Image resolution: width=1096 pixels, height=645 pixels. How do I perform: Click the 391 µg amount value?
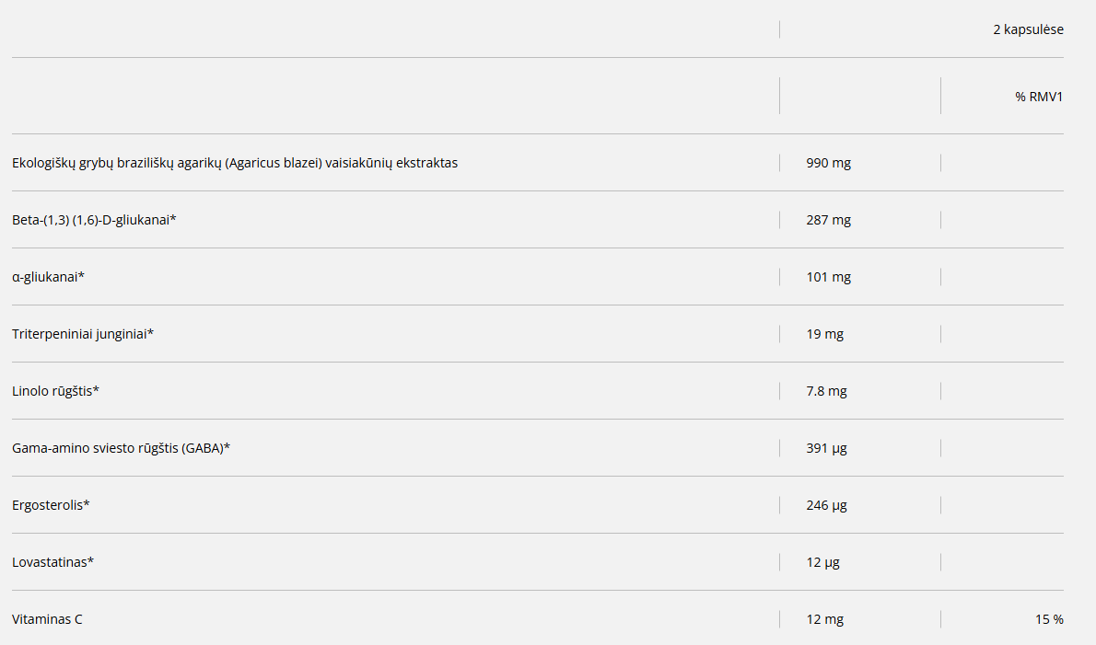pyautogui.click(x=826, y=448)
